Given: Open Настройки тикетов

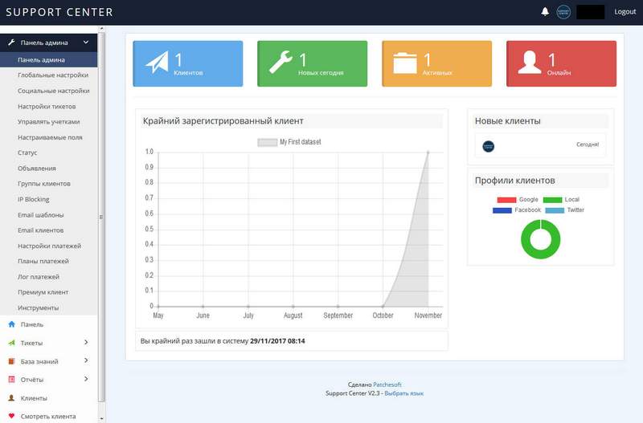Looking at the screenshot, I should coord(47,107).
